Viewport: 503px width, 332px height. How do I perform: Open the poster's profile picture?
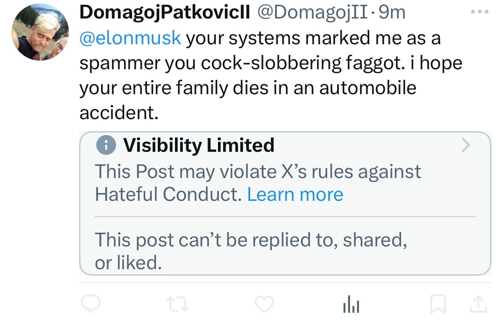click(x=40, y=33)
